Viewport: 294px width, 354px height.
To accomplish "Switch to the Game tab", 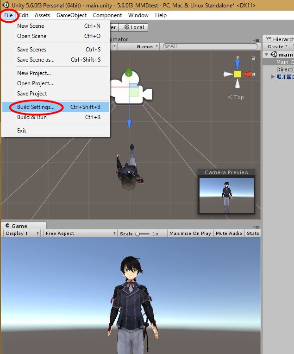I will pos(24,226).
